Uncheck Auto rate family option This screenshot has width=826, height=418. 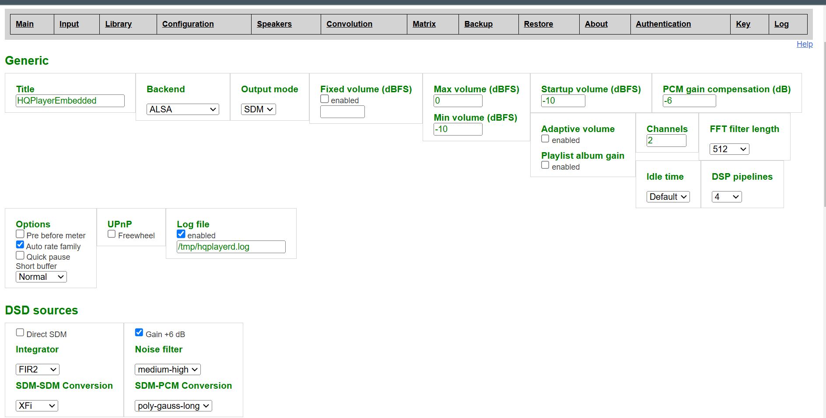(20, 245)
